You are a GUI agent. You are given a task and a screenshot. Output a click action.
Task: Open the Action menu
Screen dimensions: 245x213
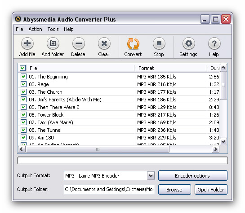pos(35,29)
